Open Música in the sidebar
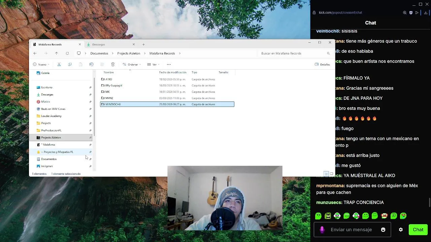The width and height of the screenshot is (431, 242). [x=45, y=102]
